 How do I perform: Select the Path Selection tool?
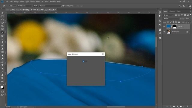[x=2, y=68]
